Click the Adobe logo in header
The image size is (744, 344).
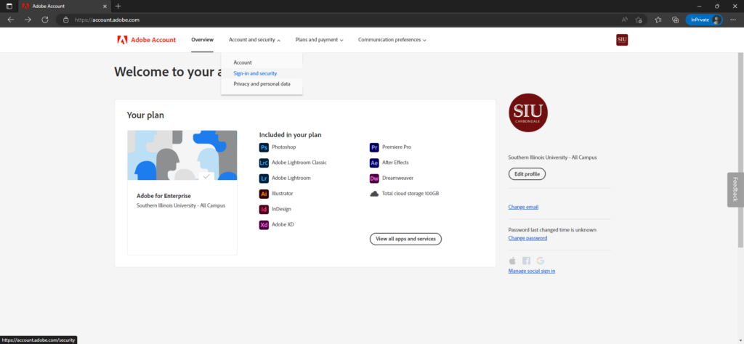[122, 40]
